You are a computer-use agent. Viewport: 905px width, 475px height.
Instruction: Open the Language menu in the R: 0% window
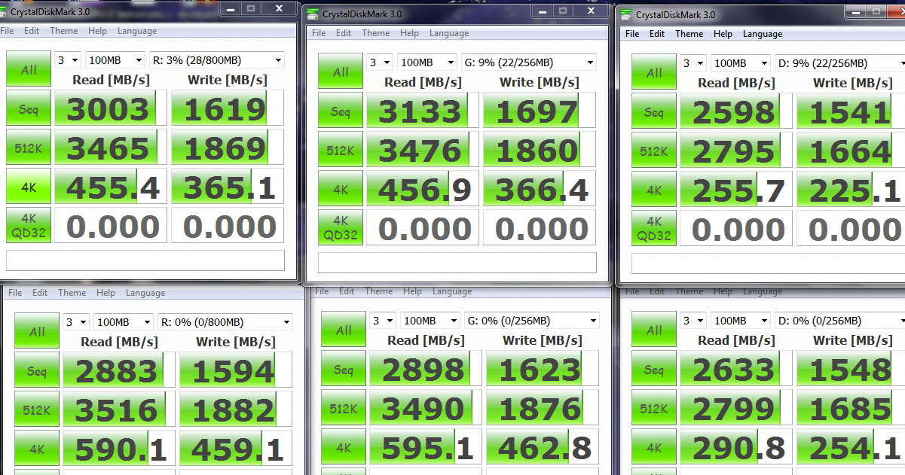(145, 293)
